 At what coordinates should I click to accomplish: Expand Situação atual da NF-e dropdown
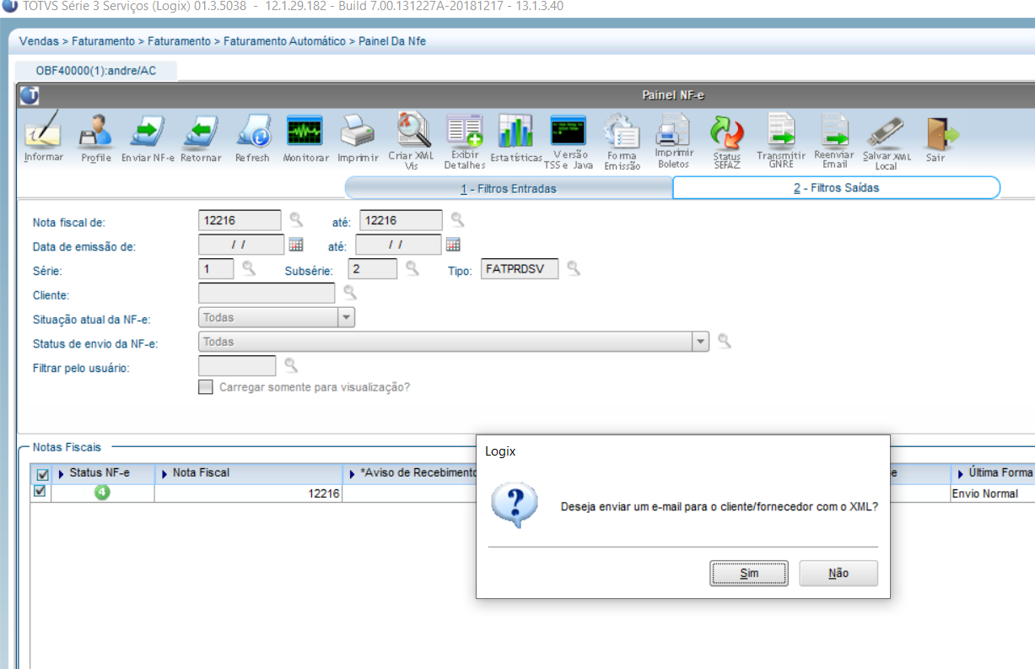346,317
